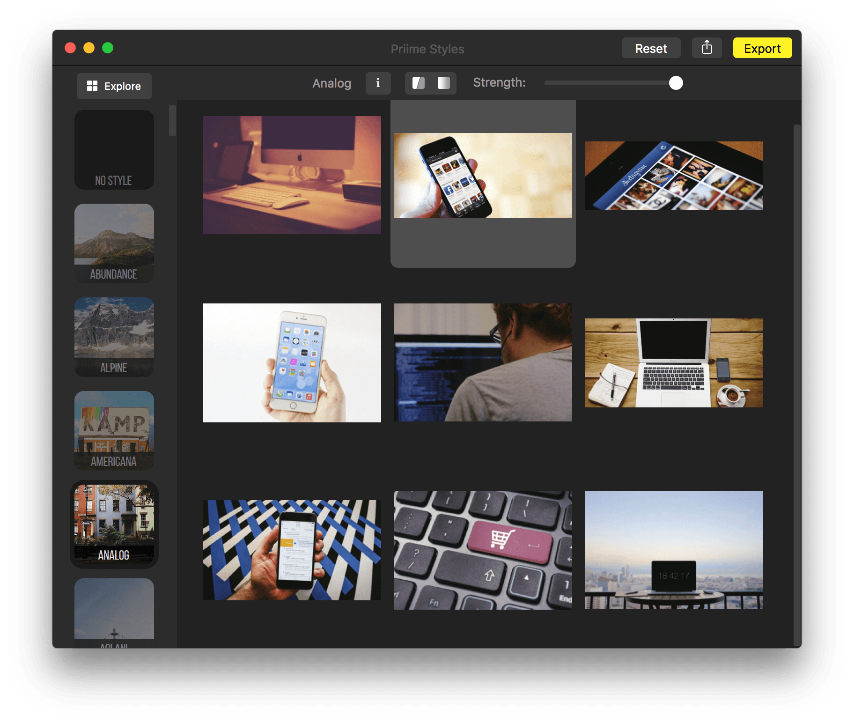The image size is (854, 723).
Task: Show style info with the i button
Action: point(378,83)
